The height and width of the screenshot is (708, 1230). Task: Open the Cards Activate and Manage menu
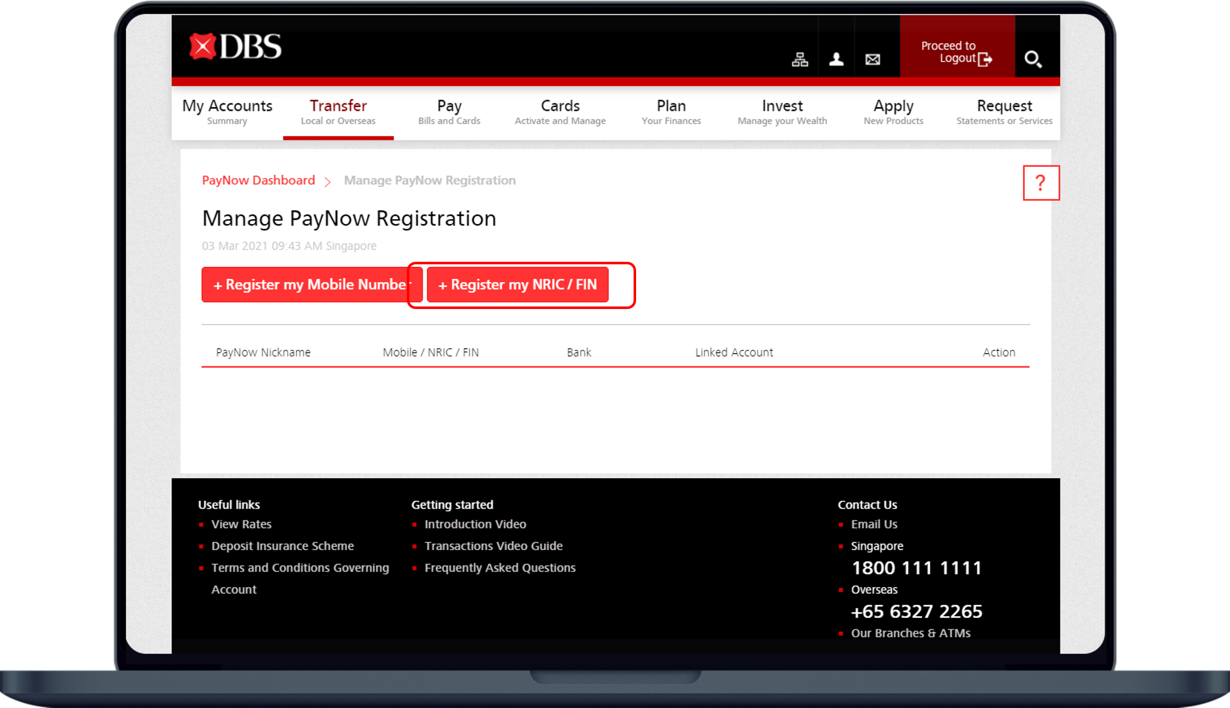coord(560,112)
